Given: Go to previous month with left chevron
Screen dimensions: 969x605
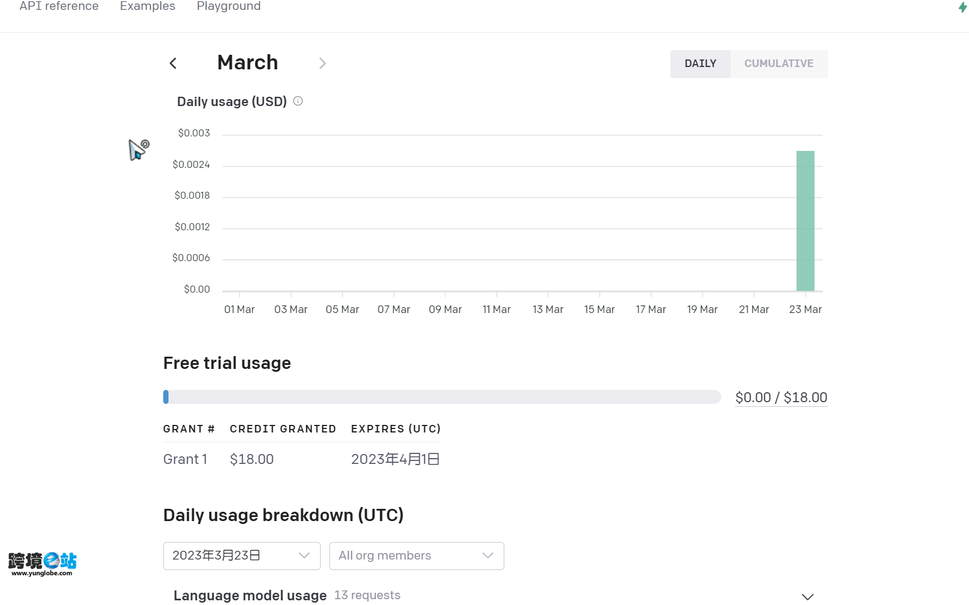Looking at the screenshot, I should (x=173, y=64).
